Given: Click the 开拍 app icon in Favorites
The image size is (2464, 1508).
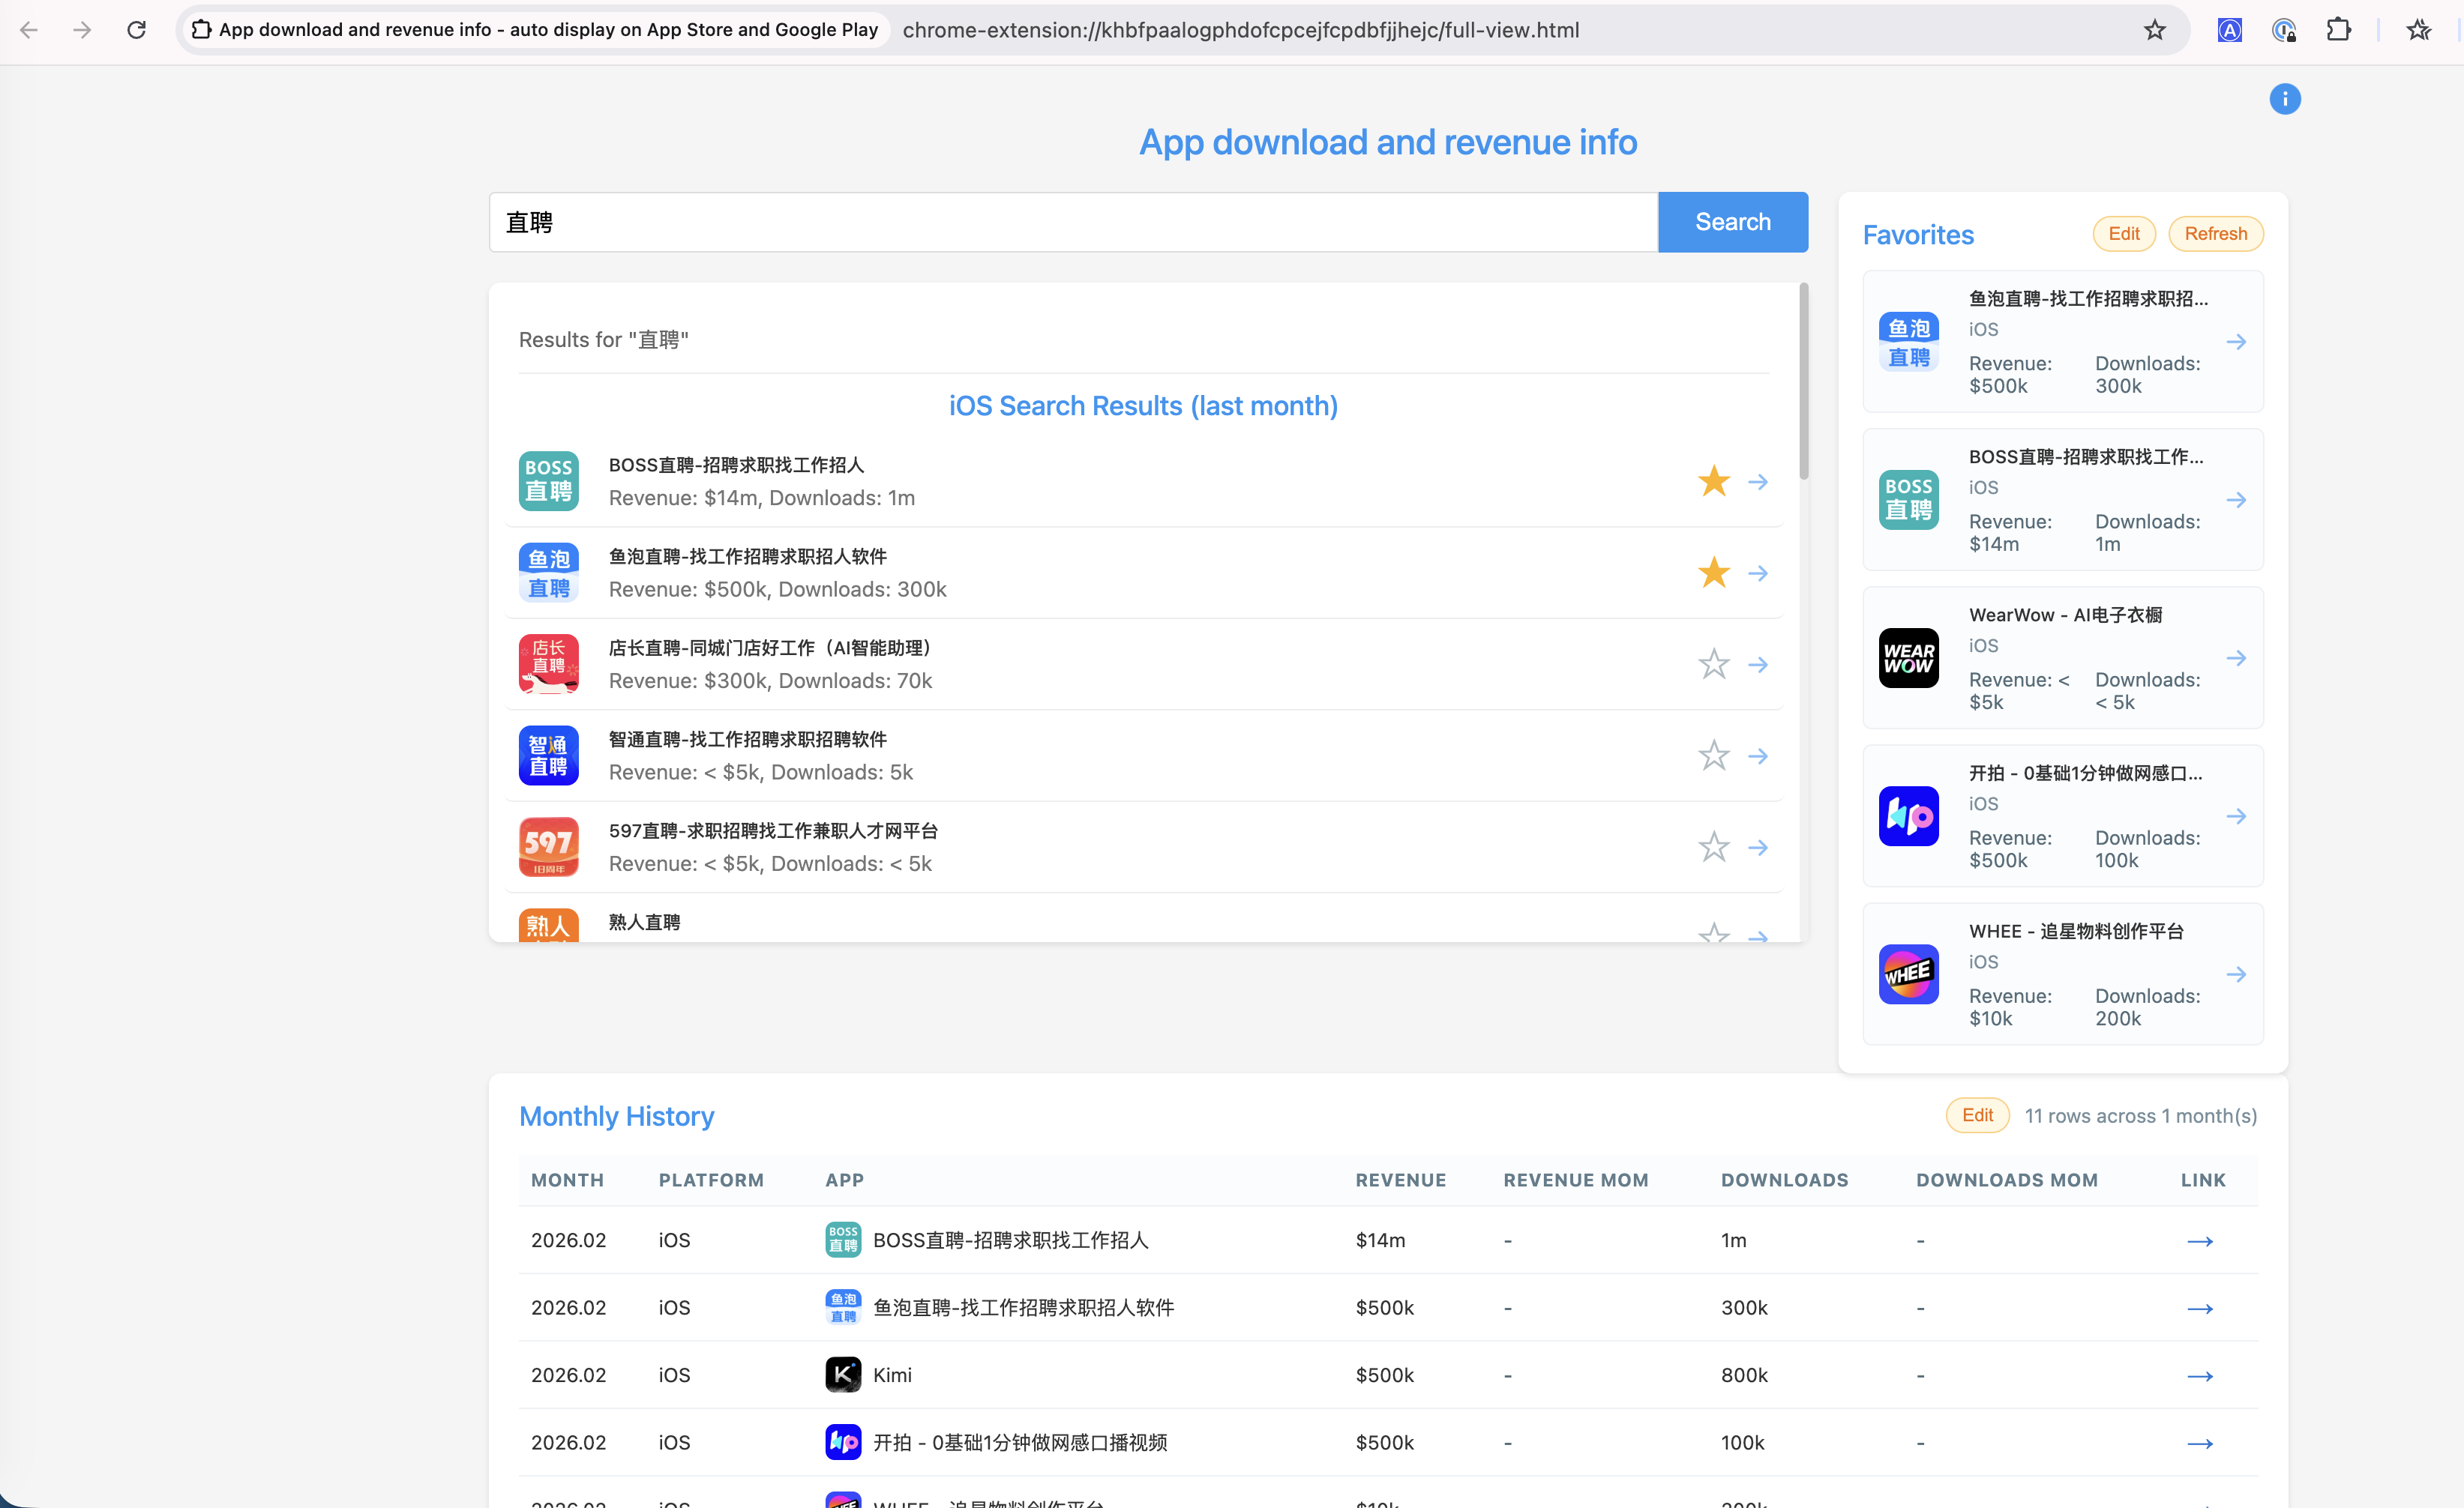Looking at the screenshot, I should [x=1908, y=816].
